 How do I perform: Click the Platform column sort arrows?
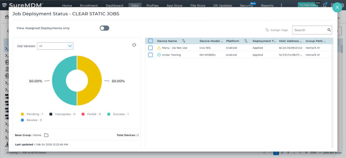[x=246, y=41]
